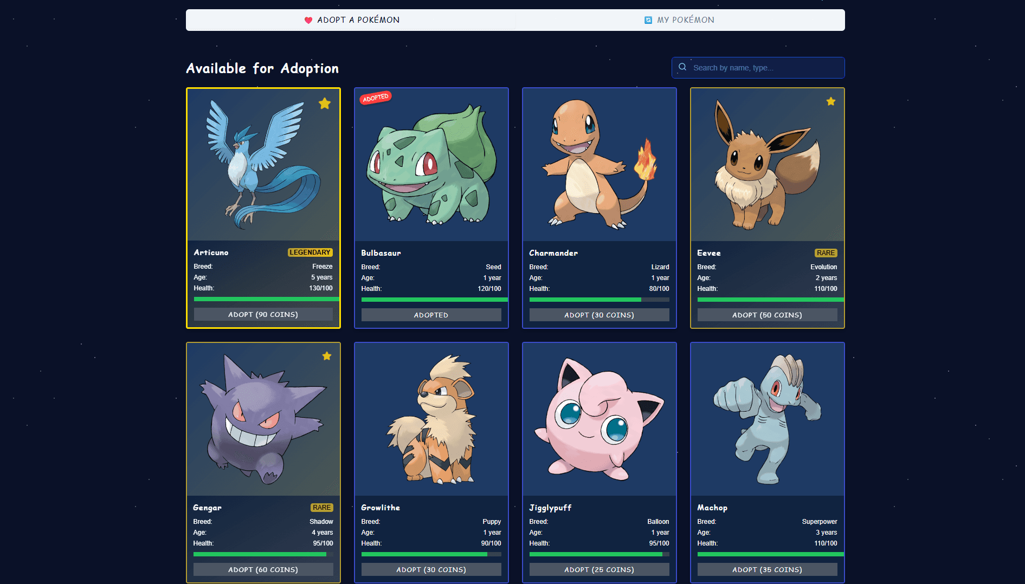Click the Eevee artwork
The image size is (1025, 584).
pyautogui.click(x=768, y=164)
